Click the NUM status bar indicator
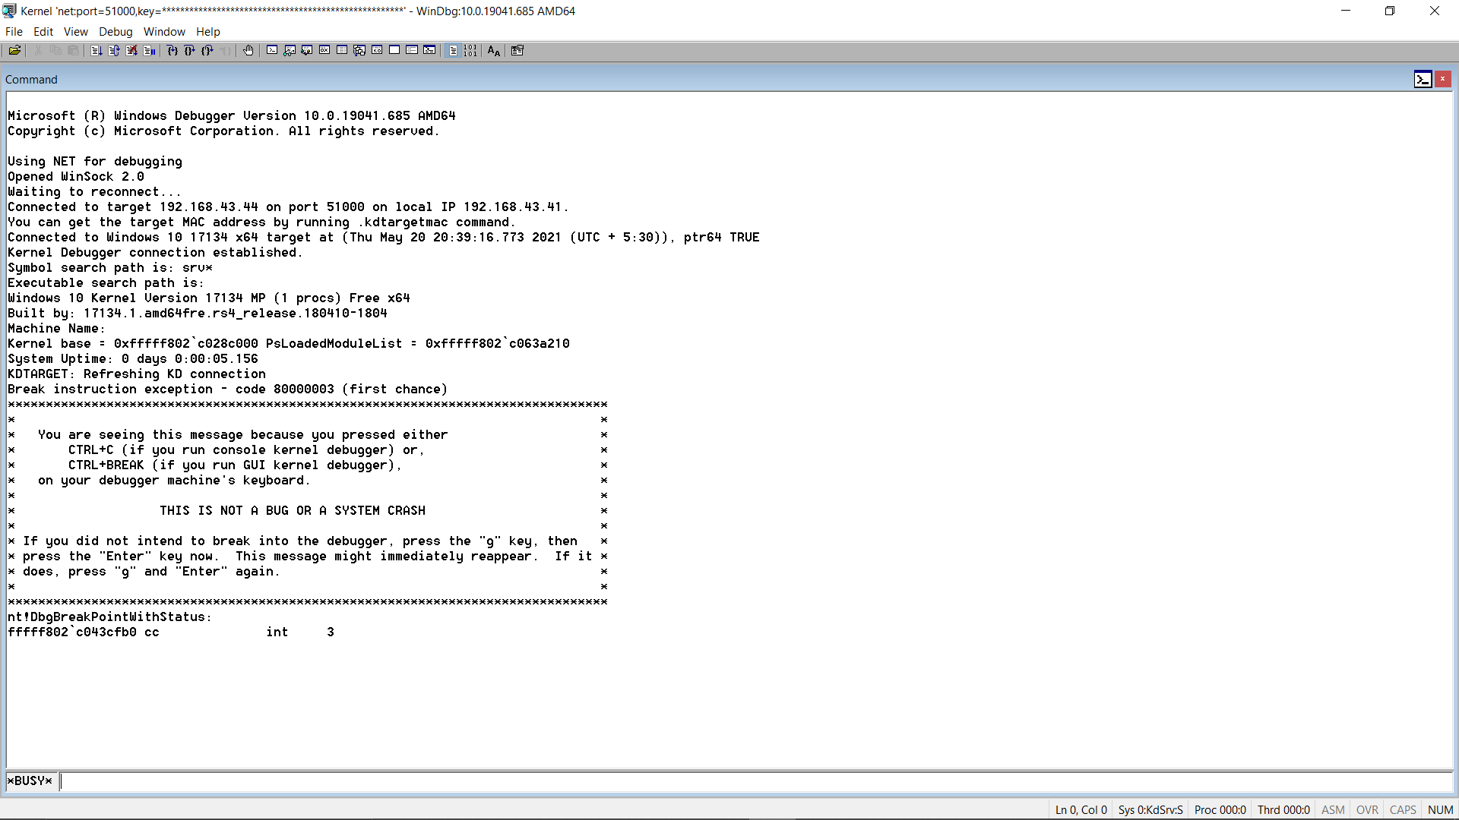The image size is (1459, 820). click(1440, 810)
